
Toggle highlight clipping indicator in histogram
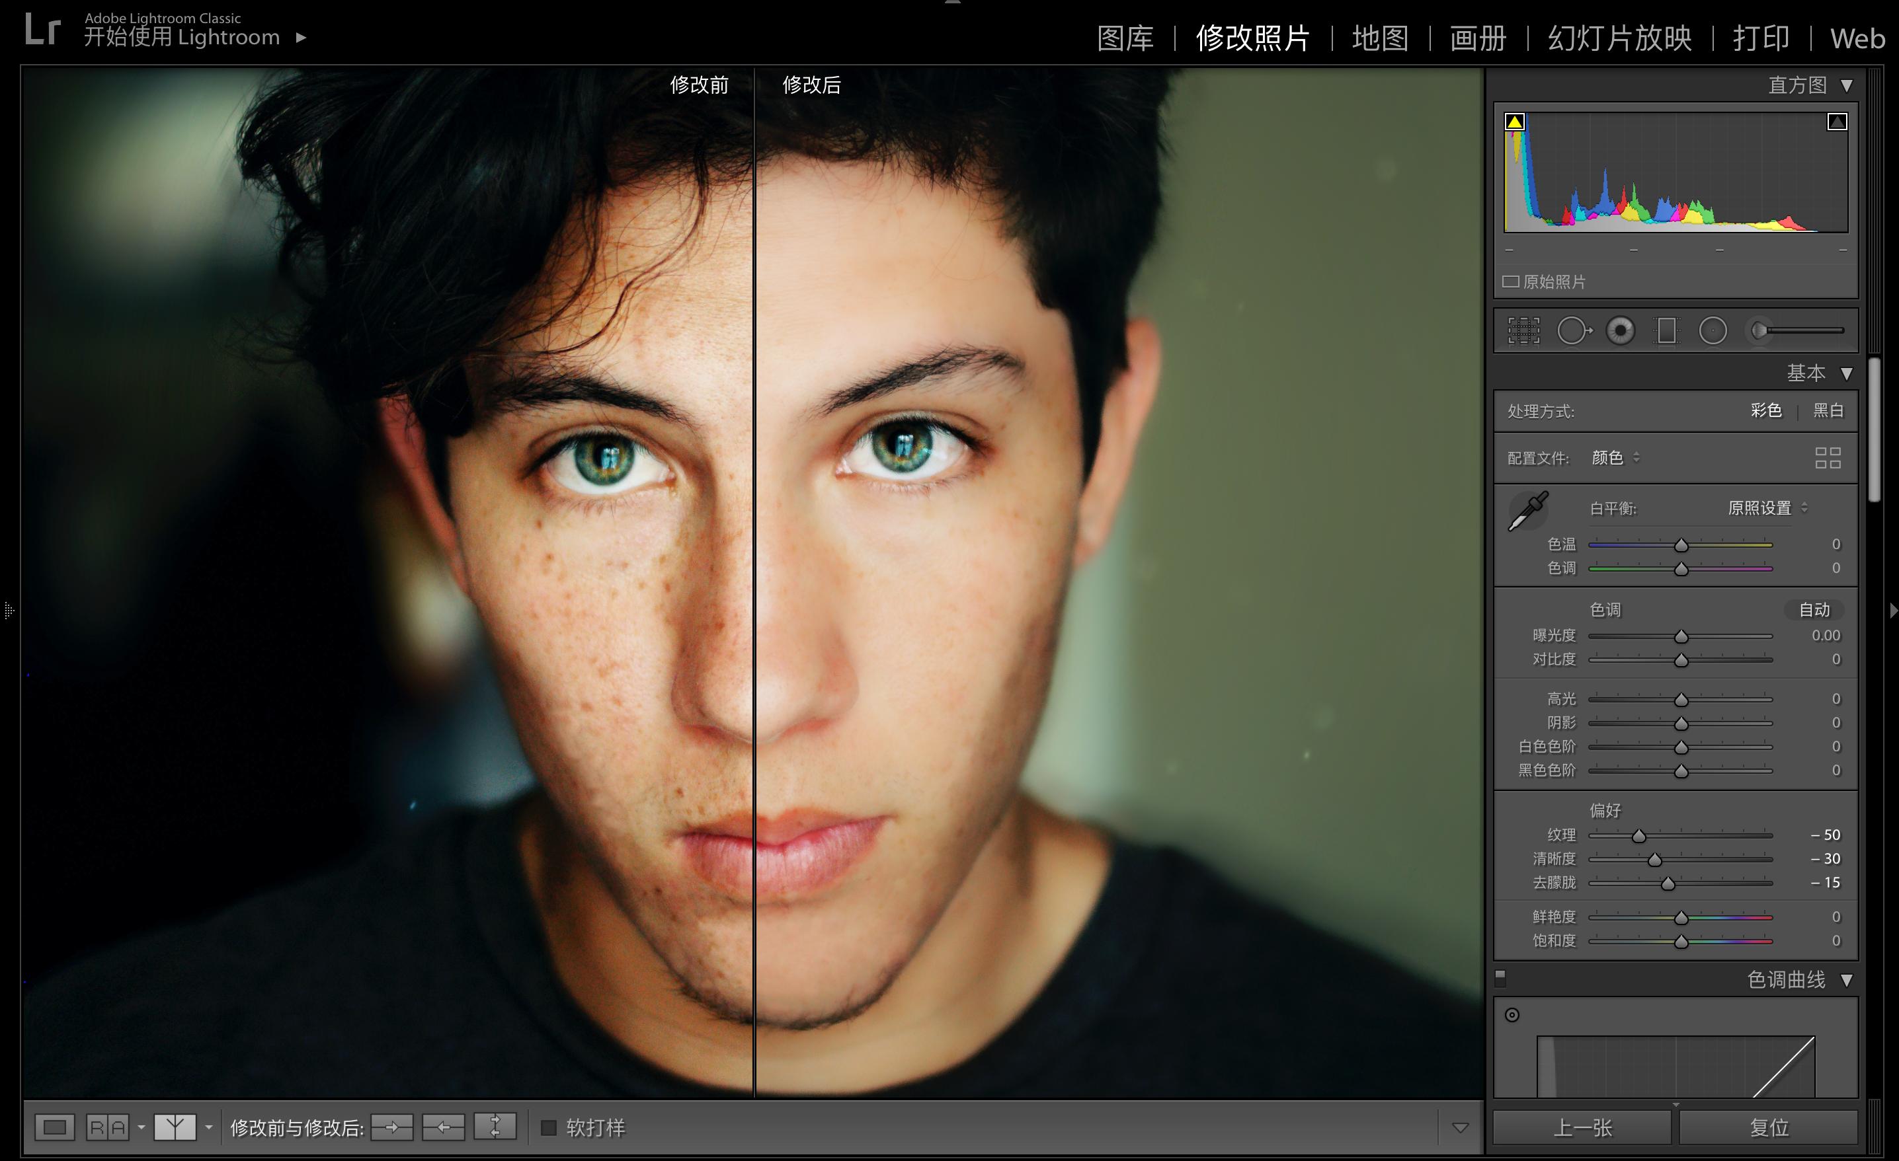1837,122
